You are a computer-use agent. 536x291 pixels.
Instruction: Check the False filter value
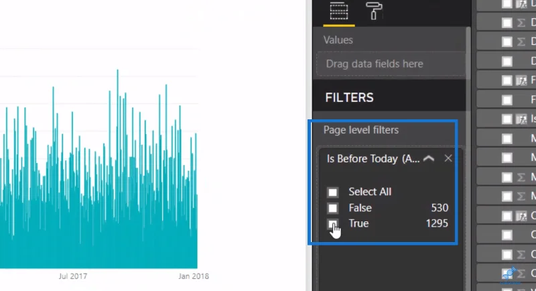pyautogui.click(x=332, y=208)
